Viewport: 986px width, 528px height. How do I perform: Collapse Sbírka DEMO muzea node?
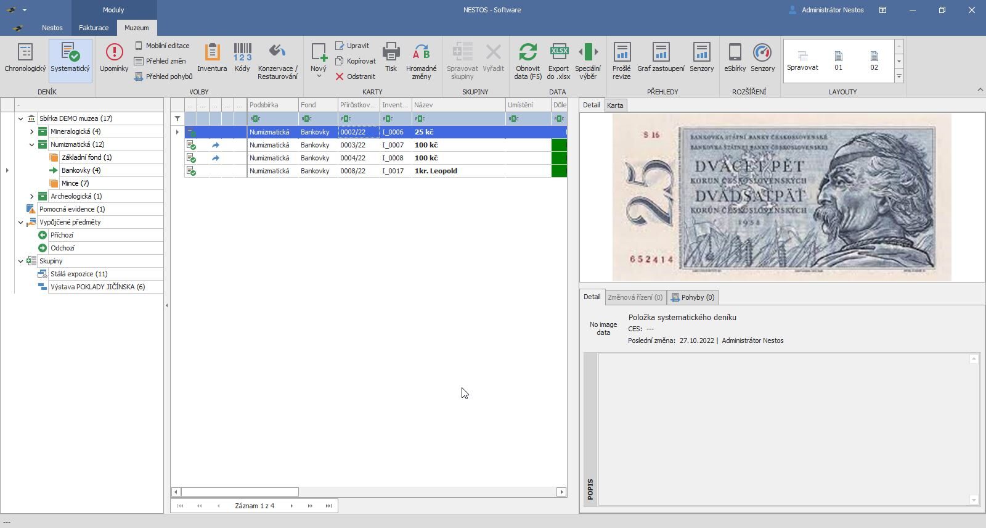20,118
